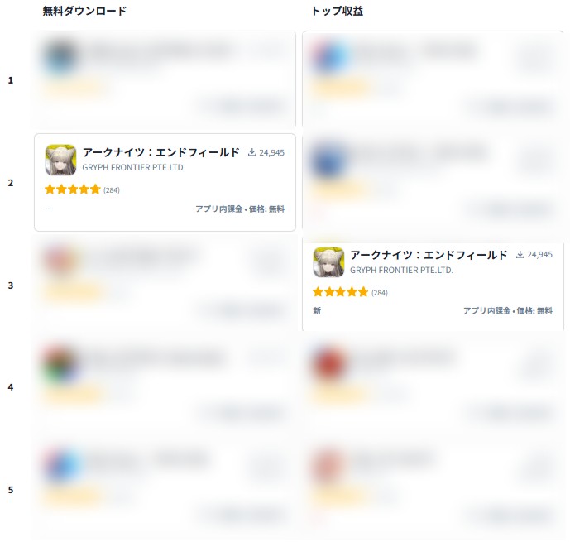Click the rank number 1 label
This screenshot has height=542, width=570.
(11, 80)
